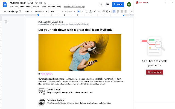This screenshot has width=175, height=109.
Task: Open the M account avatar
Action: [x=129, y=4]
